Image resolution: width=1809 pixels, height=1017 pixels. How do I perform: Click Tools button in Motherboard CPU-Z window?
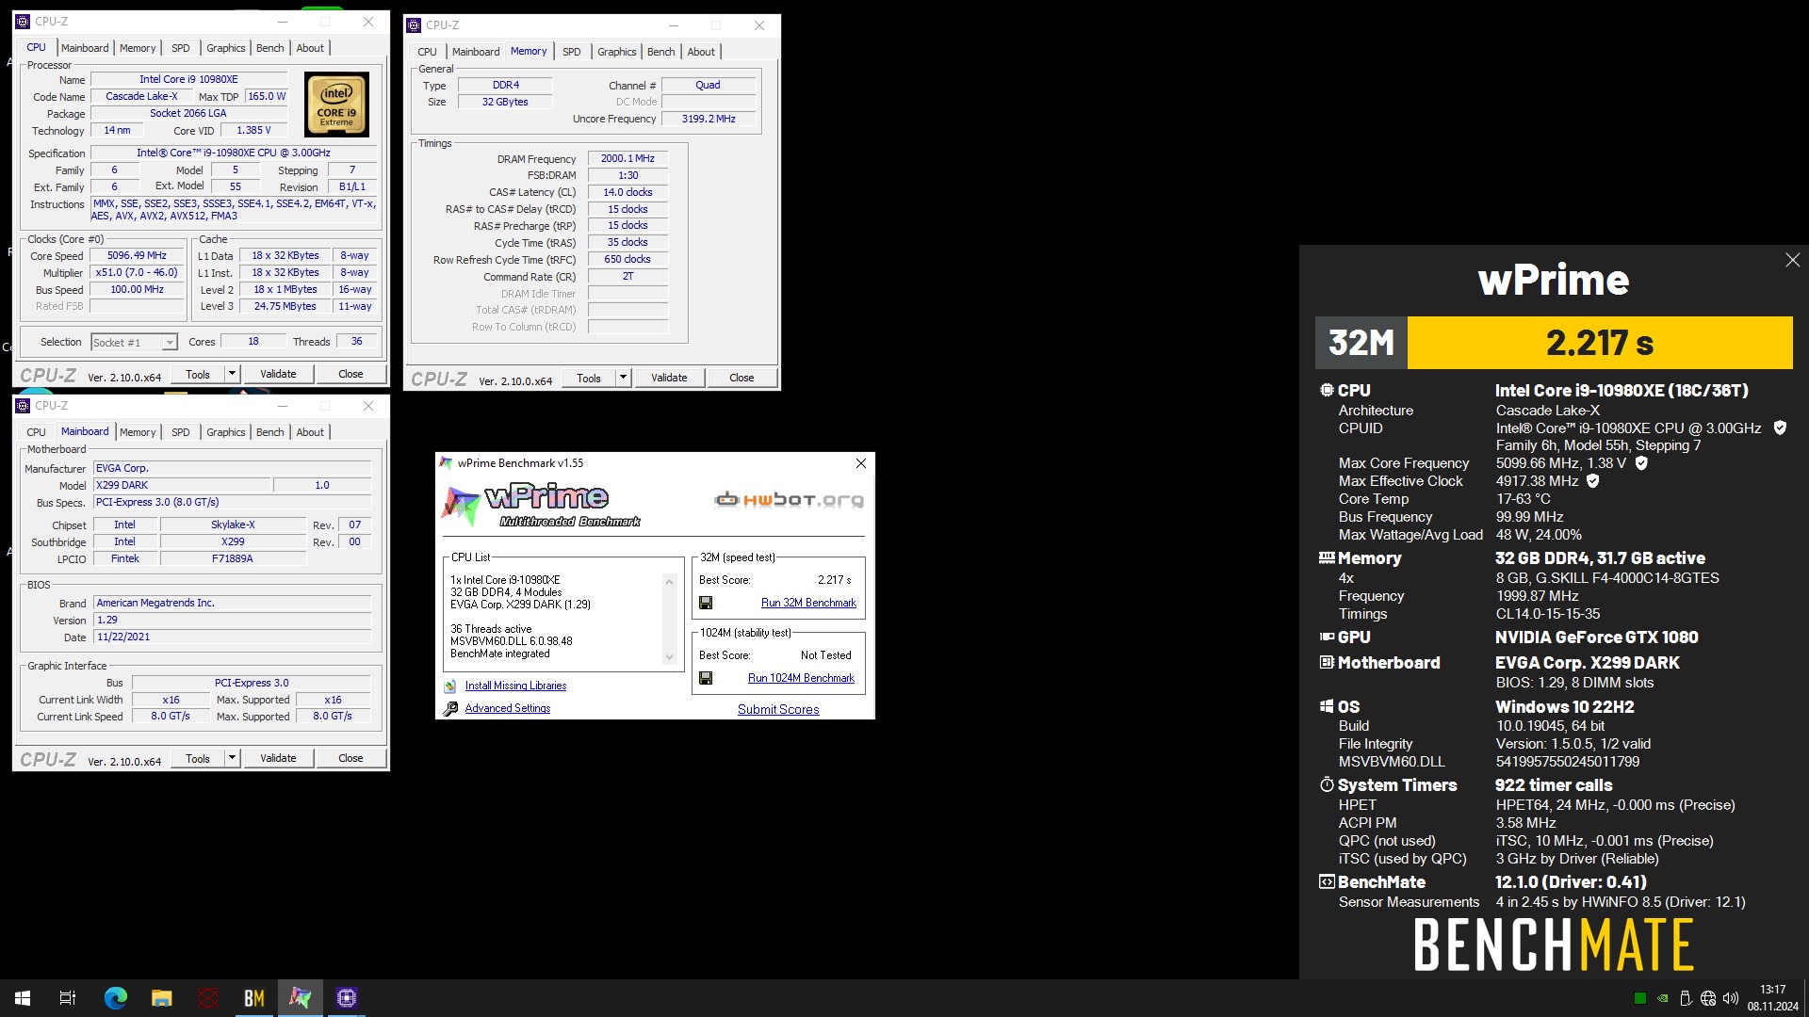(x=198, y=758)
